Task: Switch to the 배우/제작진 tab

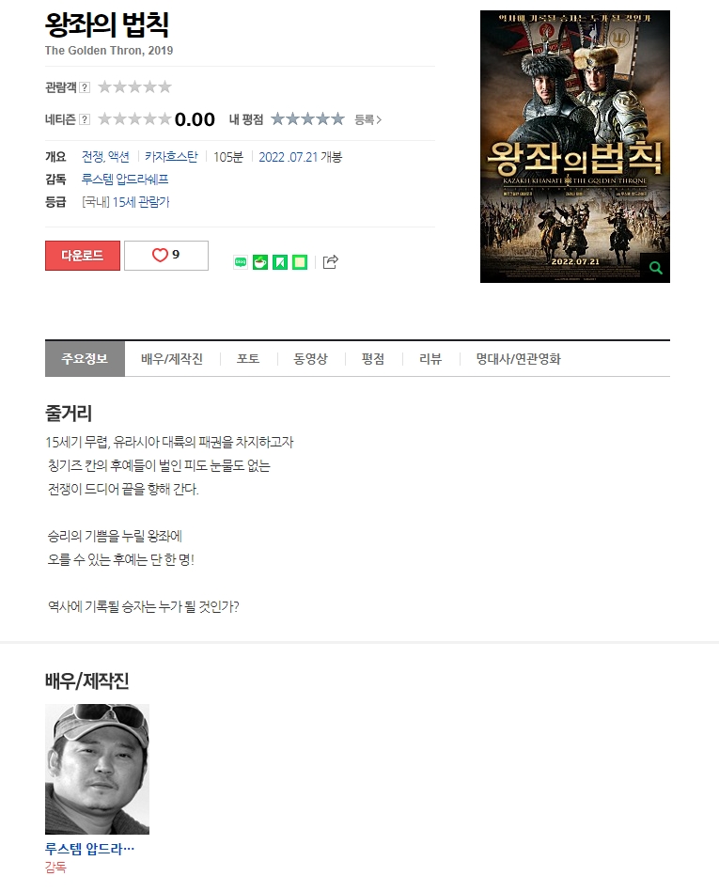Action: (x=172, y=359)
